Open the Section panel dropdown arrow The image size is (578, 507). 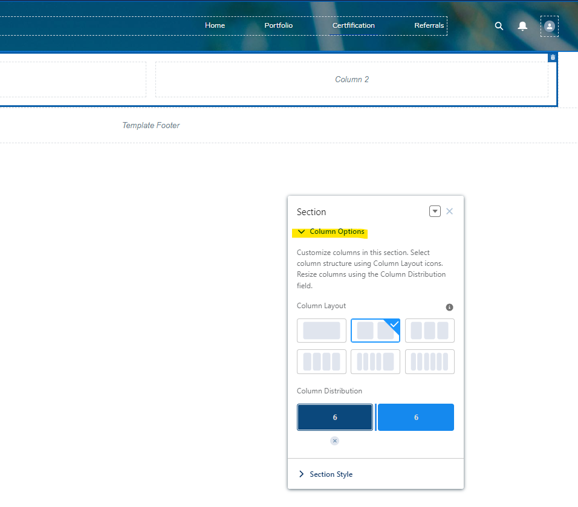(x=435, y=211)
